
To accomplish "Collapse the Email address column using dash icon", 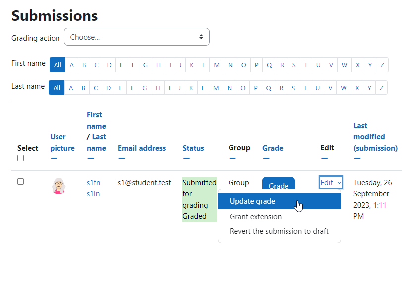I will tap(122, 158).
